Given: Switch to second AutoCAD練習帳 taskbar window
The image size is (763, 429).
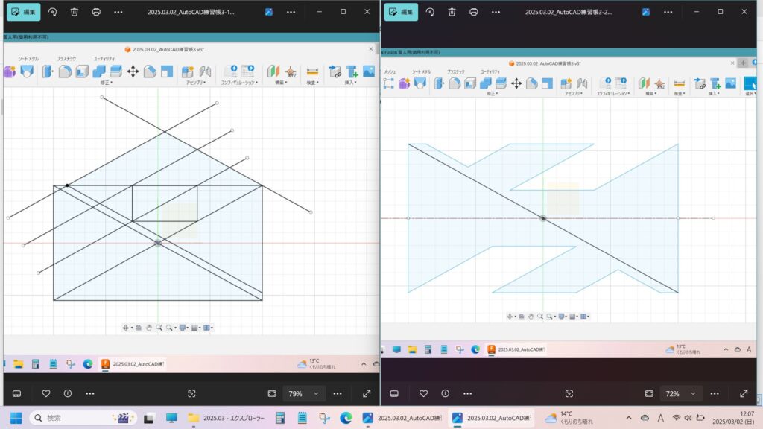Looking at the screenshot, I should coord(493,418).
